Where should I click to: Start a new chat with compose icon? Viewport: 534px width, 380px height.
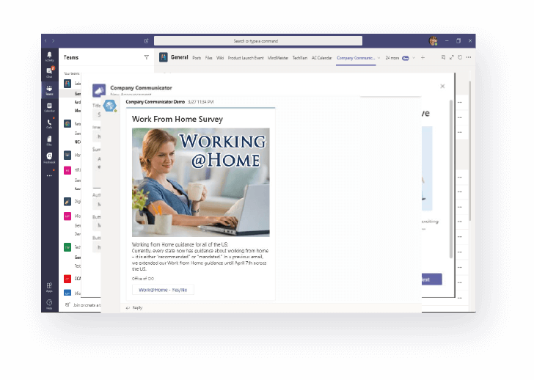(x=147, y=41)
